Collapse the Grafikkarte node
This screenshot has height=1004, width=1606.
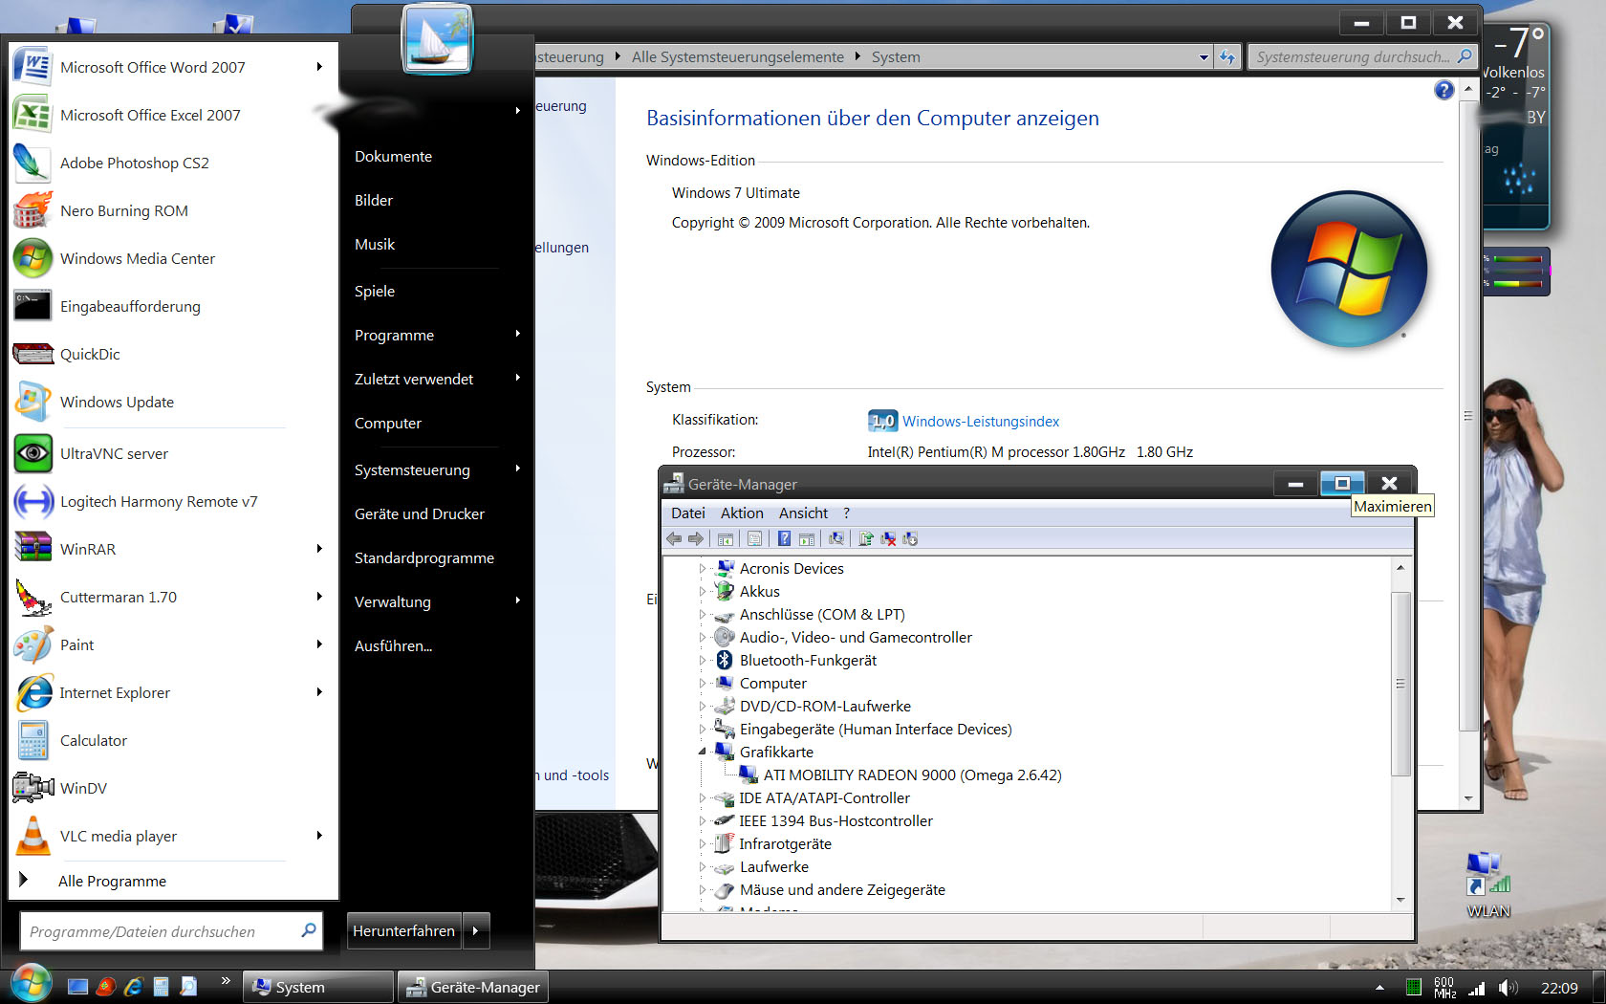tap(703, 753)
